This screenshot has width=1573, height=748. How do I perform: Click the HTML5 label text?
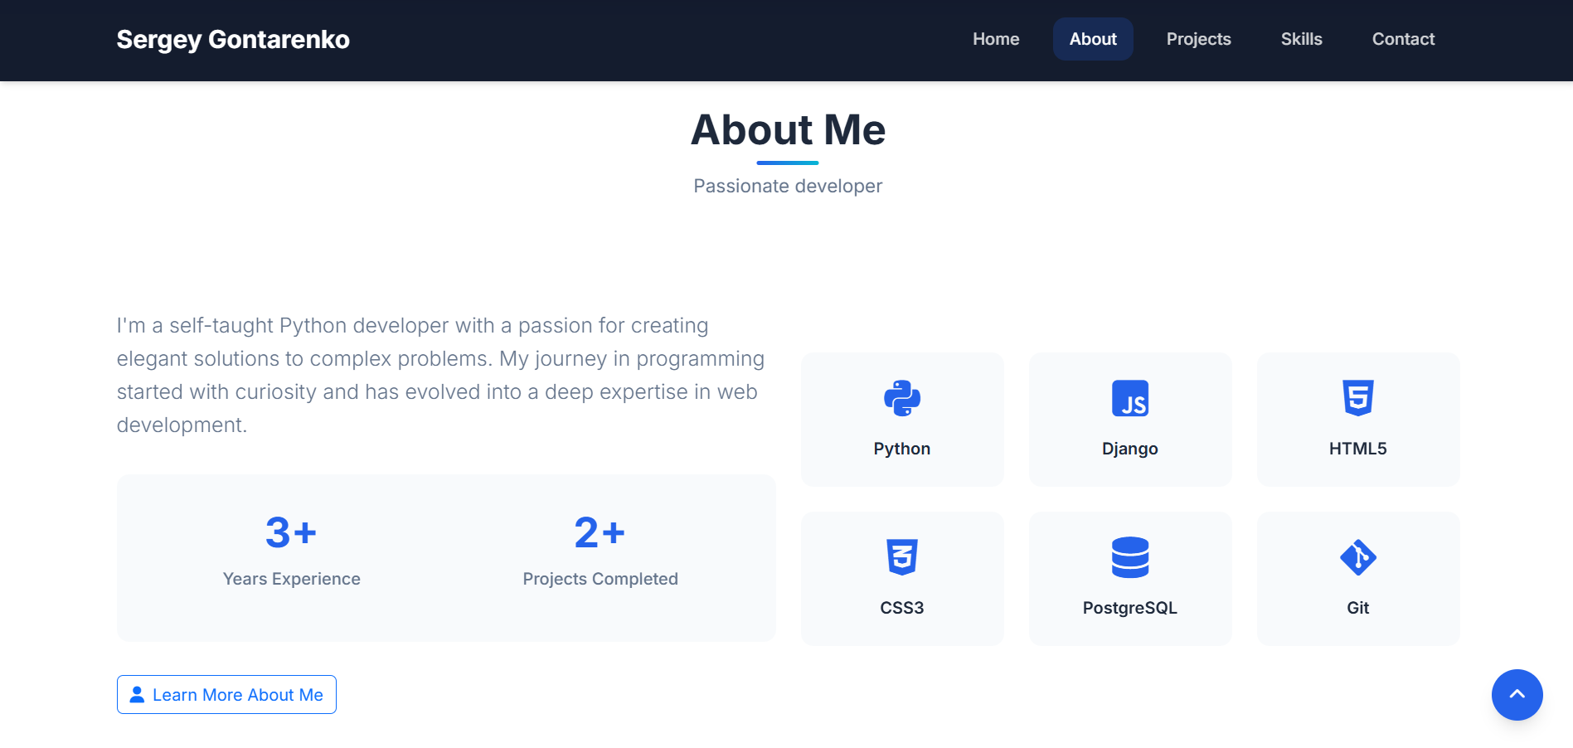1358,449
